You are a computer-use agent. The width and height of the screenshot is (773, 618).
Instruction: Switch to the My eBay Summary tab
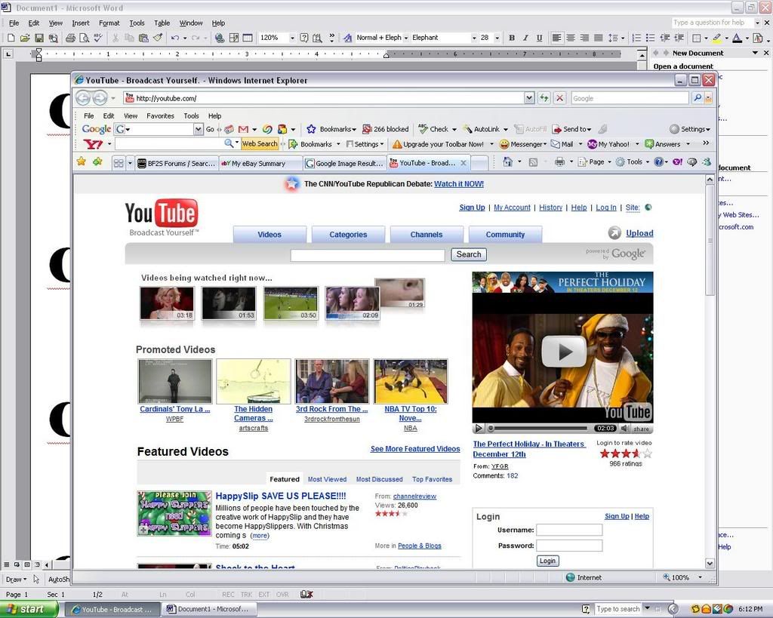pos(260,163)
